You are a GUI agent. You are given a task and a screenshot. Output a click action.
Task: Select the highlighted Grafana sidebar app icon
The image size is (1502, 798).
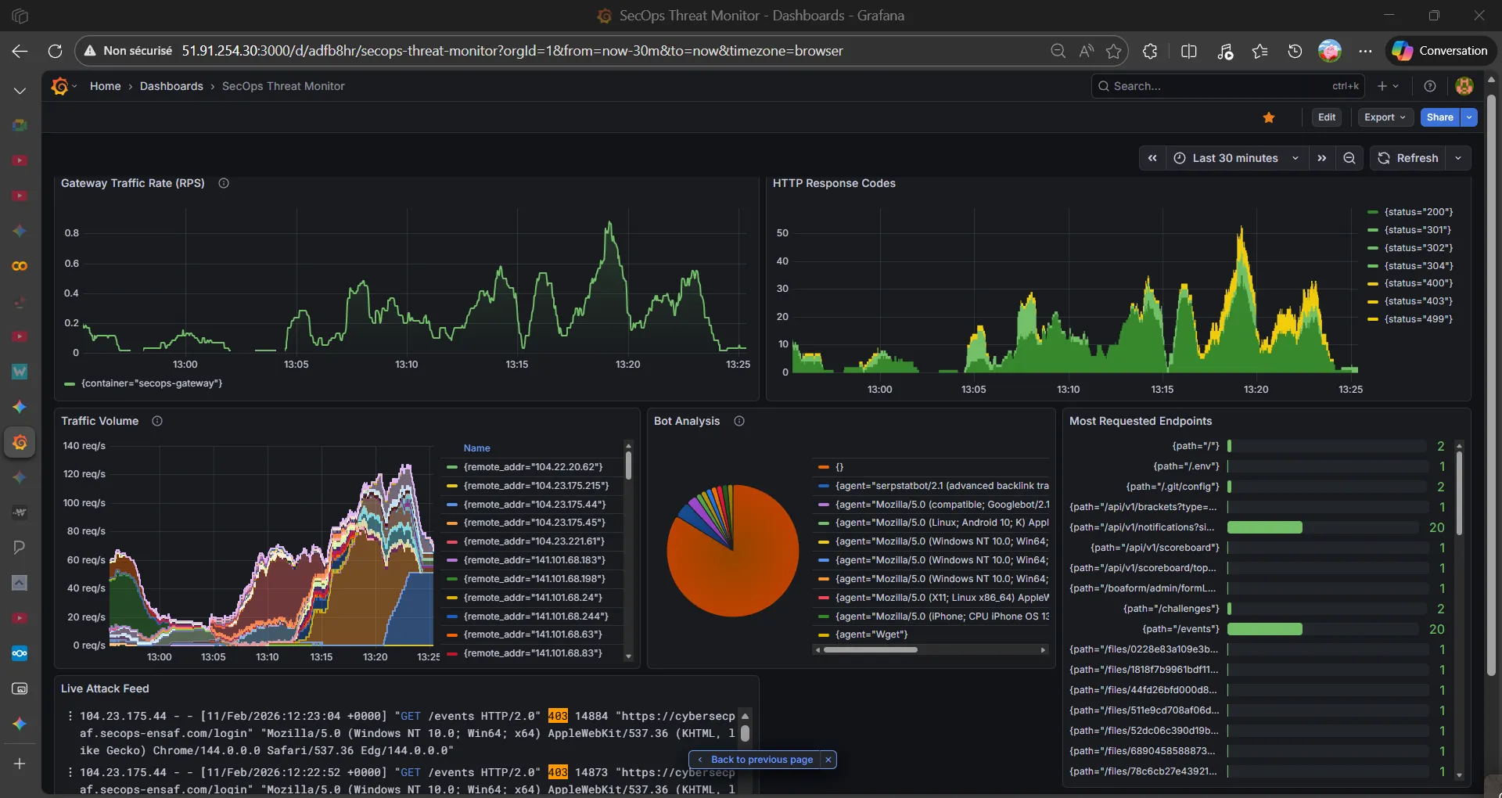click(x=20, y=443)
